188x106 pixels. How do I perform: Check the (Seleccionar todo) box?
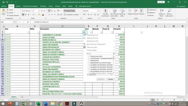point(89,56)
